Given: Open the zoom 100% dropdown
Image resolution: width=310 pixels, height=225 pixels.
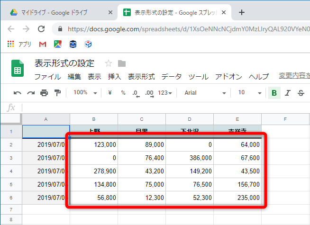Looking at the screenshot, I should pos(85,92).
